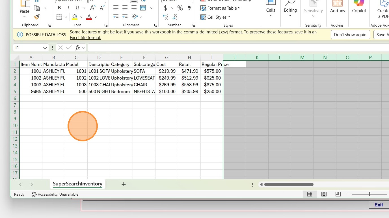The width and height of the screenshot is (389, 218).
Task: Select the SuperSearchInventory sheet tab
Action: coord(77,184)
